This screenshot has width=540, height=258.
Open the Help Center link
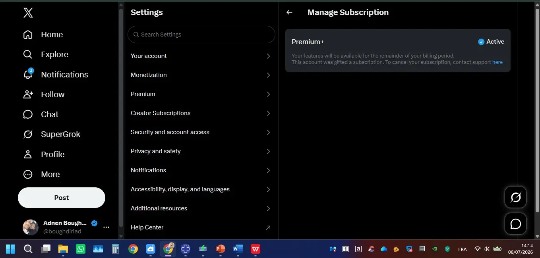coord(201,227)
